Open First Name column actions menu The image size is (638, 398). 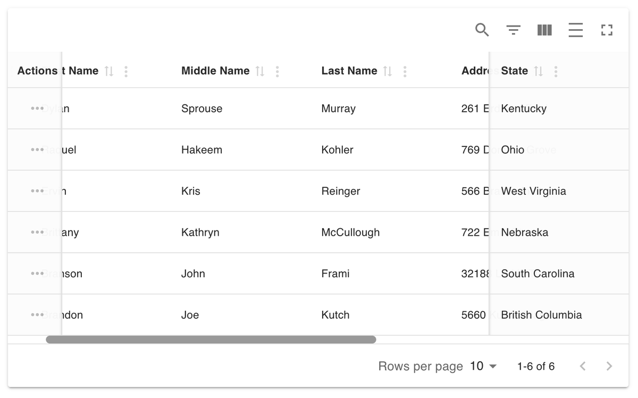[126, 71]
